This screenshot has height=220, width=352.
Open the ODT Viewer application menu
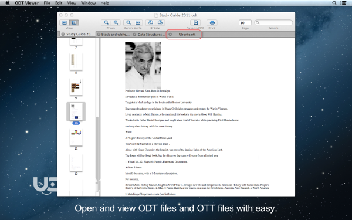click(x=27, y=3)
